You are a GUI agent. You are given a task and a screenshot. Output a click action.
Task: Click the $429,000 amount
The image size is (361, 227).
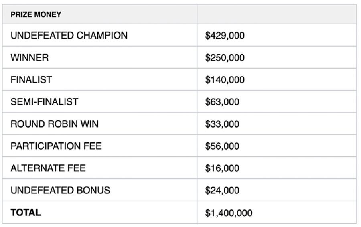[x=225, y=36]
